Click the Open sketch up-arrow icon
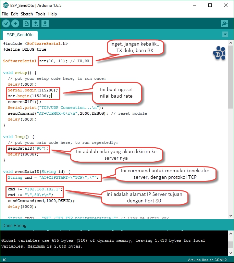 36,23
